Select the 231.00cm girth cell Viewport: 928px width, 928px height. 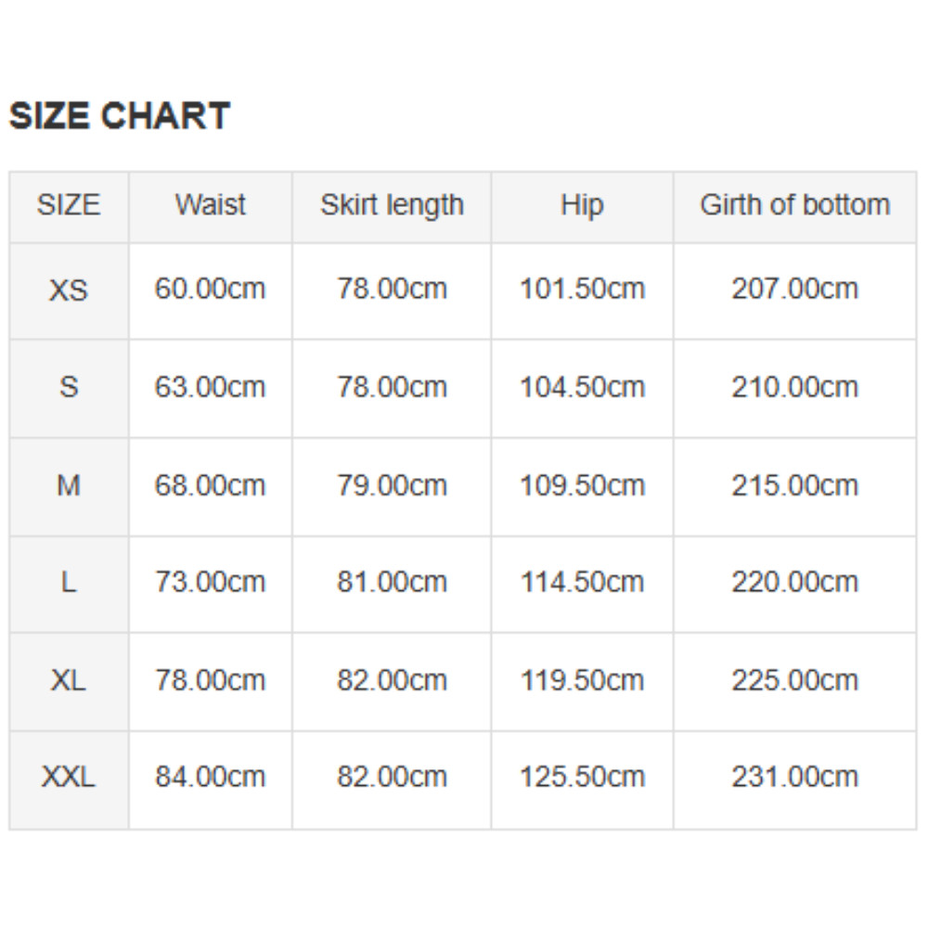pos(794,777)
